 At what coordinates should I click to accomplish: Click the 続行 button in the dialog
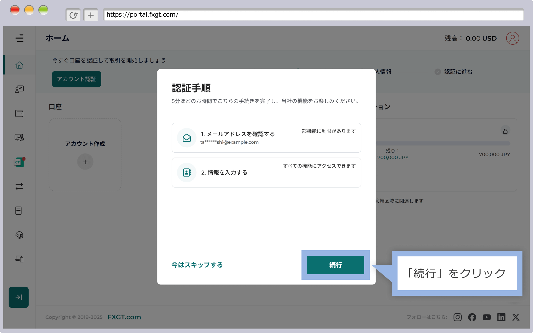[335, 265]
